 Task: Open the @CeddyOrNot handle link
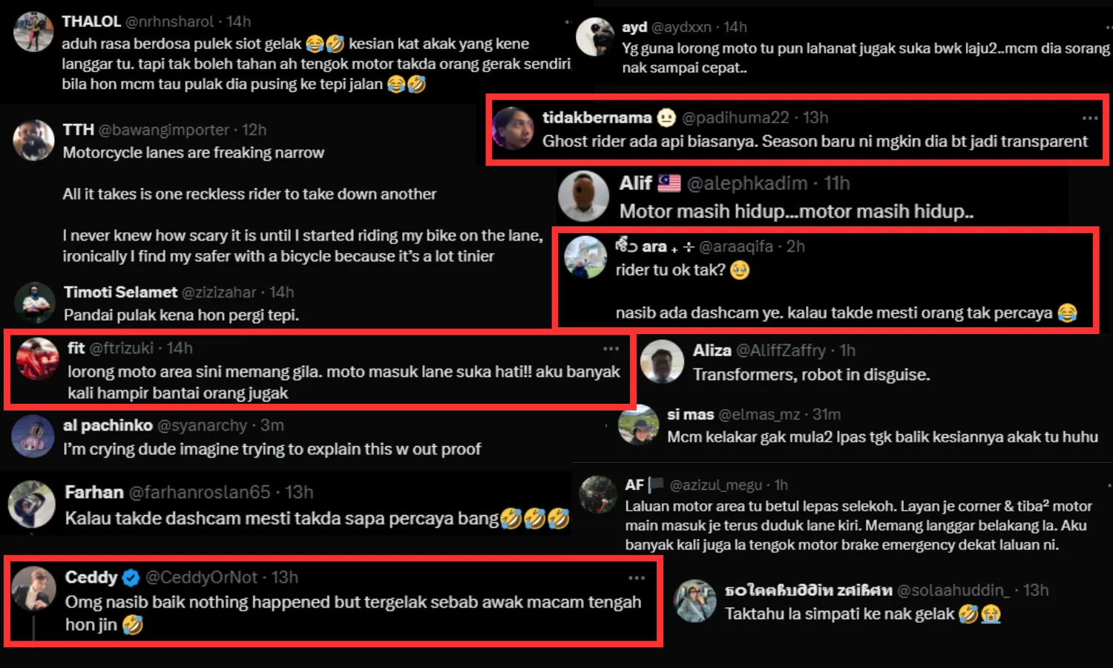(201, 577)
